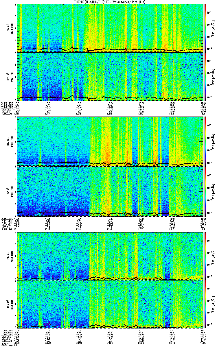This screenshot has width=217, height=347.
Task: Click the color bar beside bottom THE panel
Action: (205, 304)
